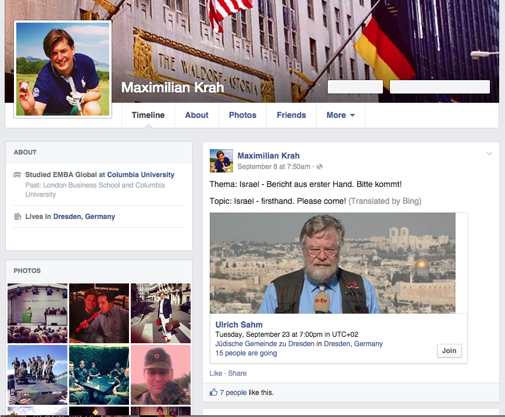Screen dimensions: 505x417
Task: Open the Photos tab
Action: [242, 115]
